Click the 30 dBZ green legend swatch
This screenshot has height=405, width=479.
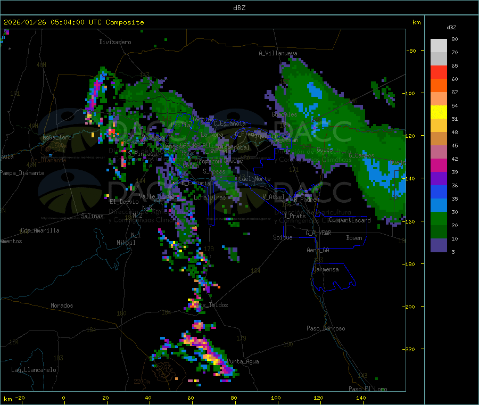[x=439, y=218]
